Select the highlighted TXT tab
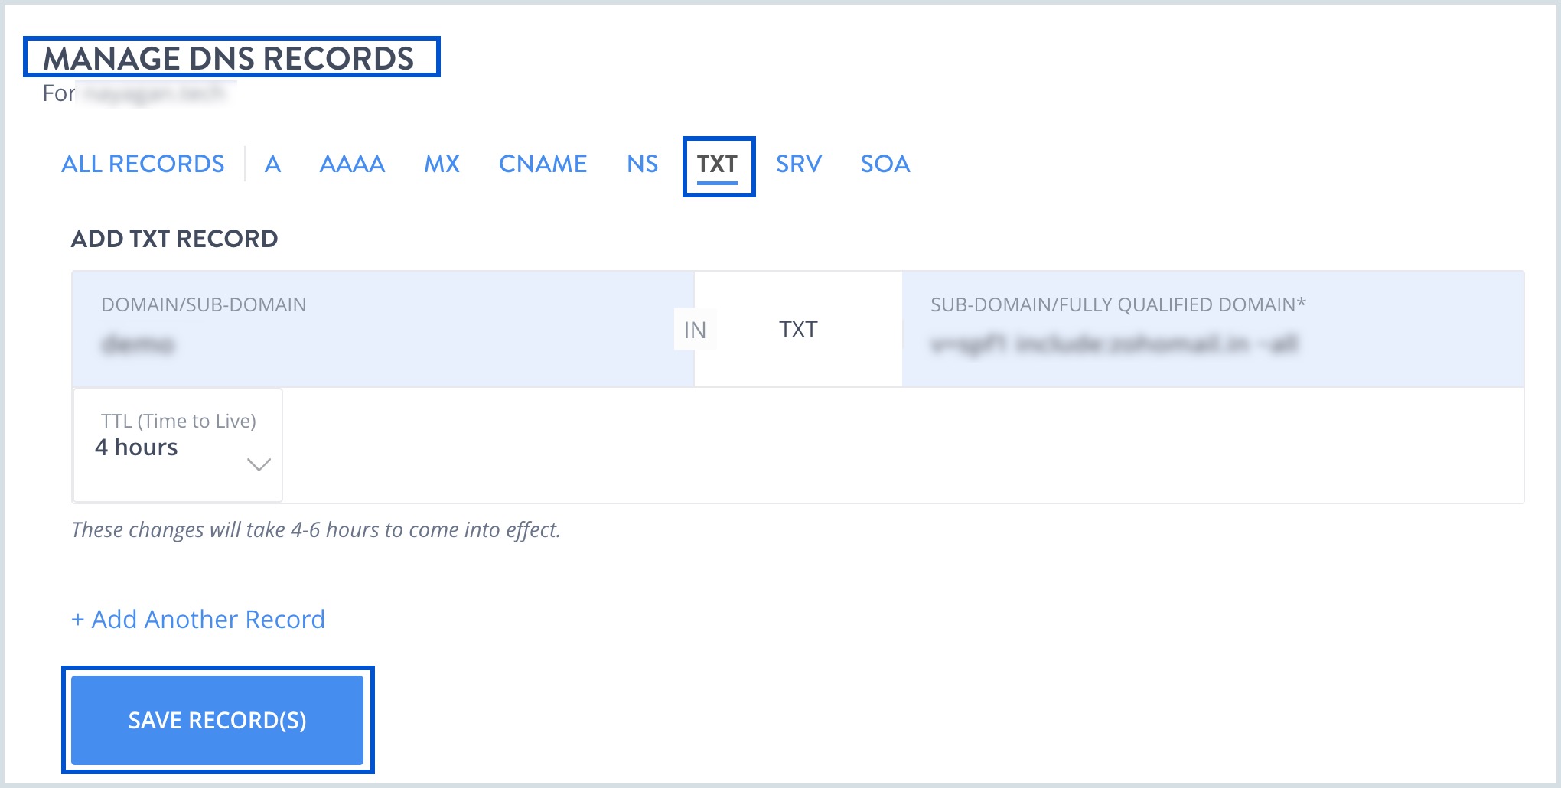This screenshot has height=788, width=1561. (x=717, y=164)
